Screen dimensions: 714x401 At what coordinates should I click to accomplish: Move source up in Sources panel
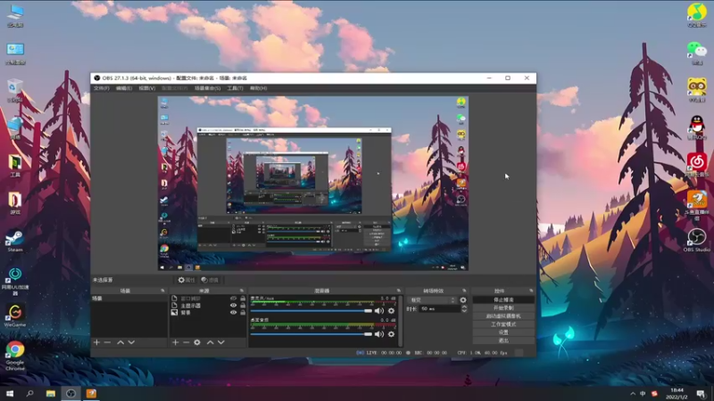[x=210, y=342]
